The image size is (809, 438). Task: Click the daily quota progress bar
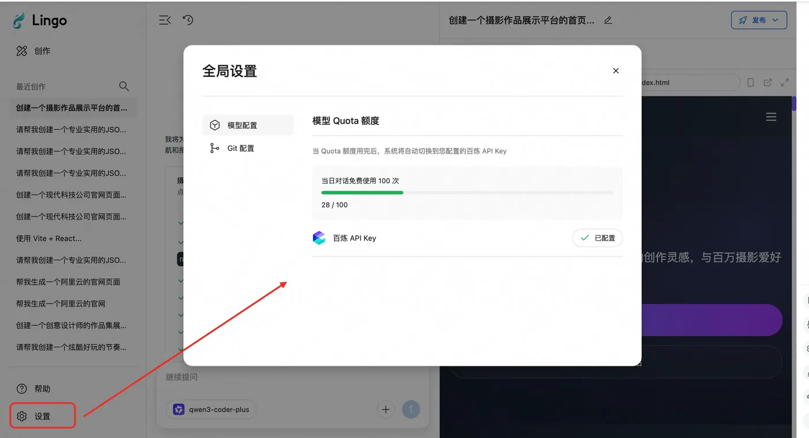click(467, 192)
